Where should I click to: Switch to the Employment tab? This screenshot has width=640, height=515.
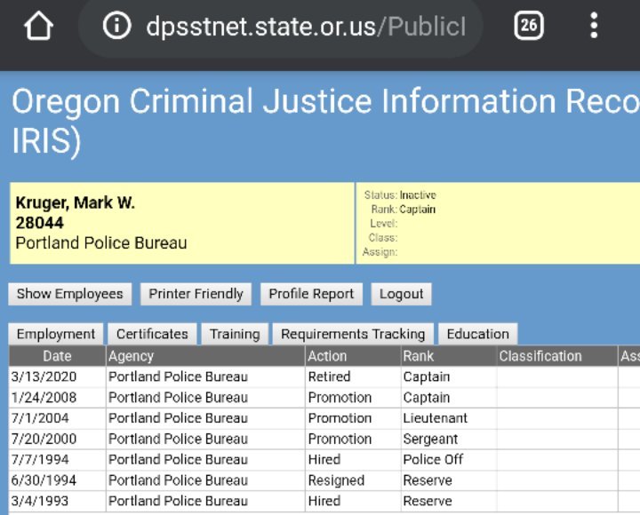click(x=56, y=334)
